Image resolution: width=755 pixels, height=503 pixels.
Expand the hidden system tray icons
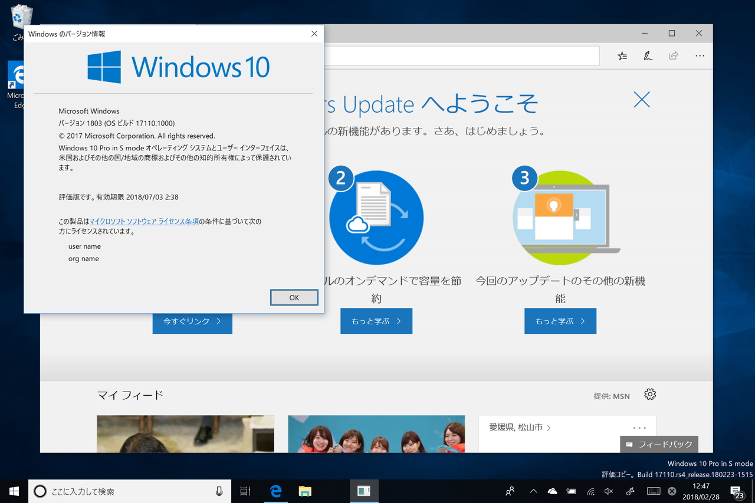(533, 491)
